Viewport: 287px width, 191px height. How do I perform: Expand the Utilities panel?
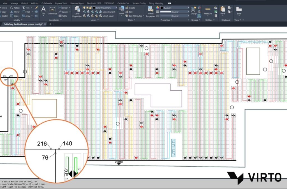[210, 20]
